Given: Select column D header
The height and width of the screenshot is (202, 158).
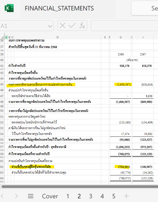Looking at the screenshot, I should point(58,37).
